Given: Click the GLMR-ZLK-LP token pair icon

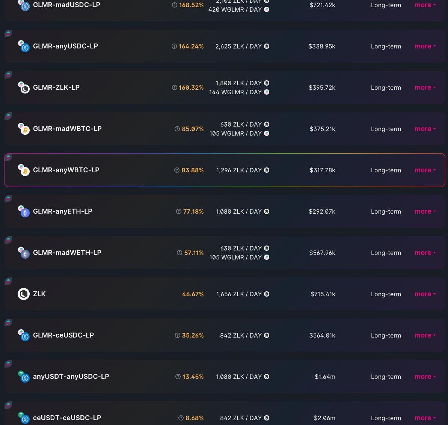Looking at the screenshot, I should click(x=24, y=87).
